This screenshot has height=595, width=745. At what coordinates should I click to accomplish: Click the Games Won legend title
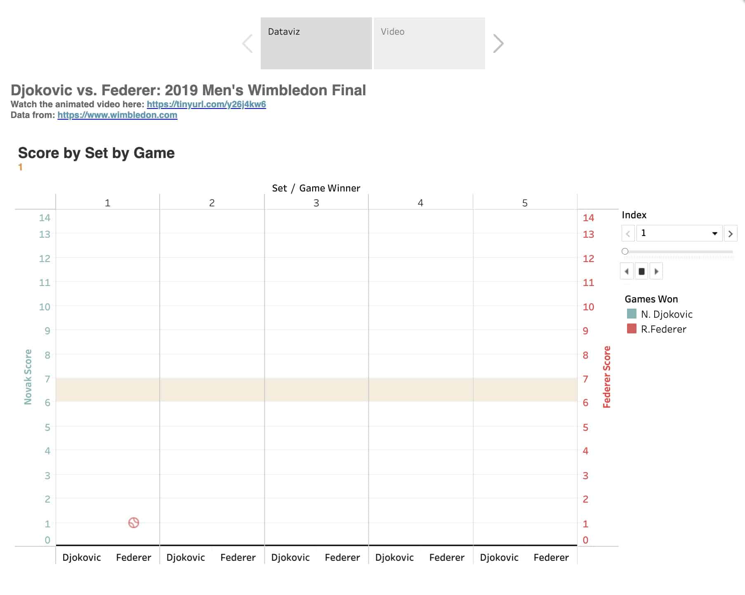pos(651,299)
